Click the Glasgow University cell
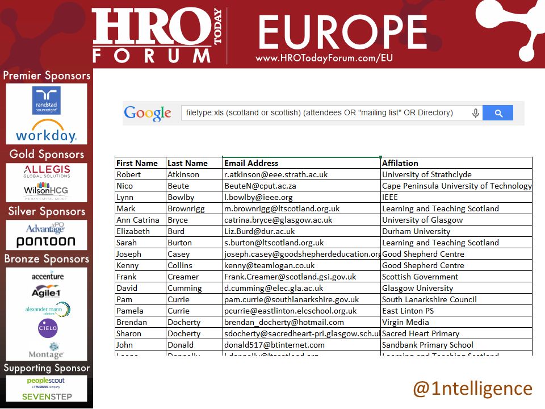The height and width of the screenshot is (409, 545). pos(456,289)
